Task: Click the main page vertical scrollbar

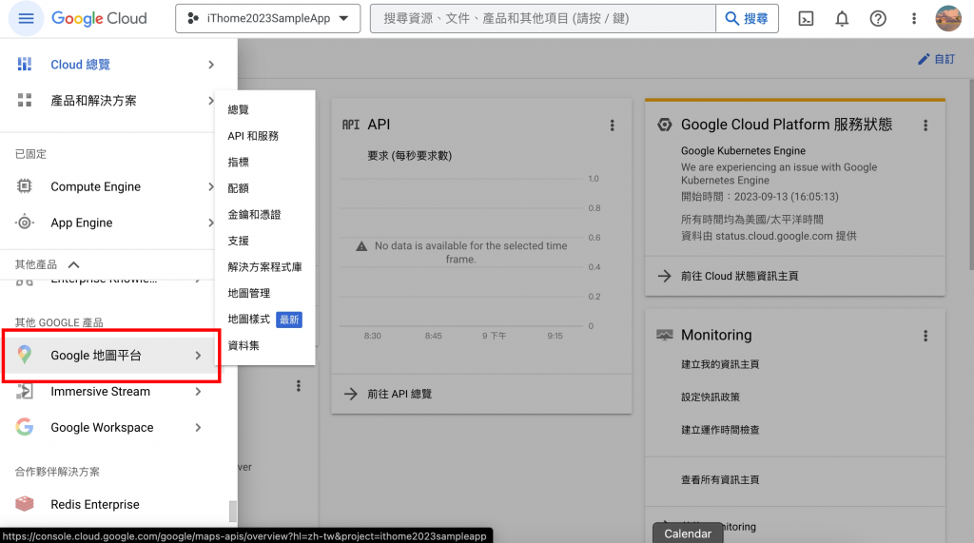Action: coord(971,175)
